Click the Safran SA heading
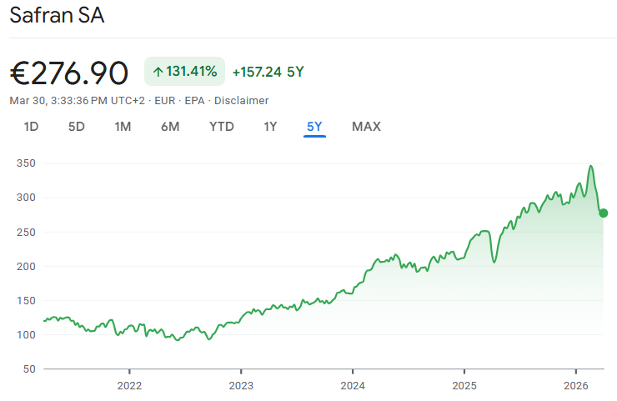Viewport: 617px width, 401px height. pyautogui.click(x=57, y=16)
